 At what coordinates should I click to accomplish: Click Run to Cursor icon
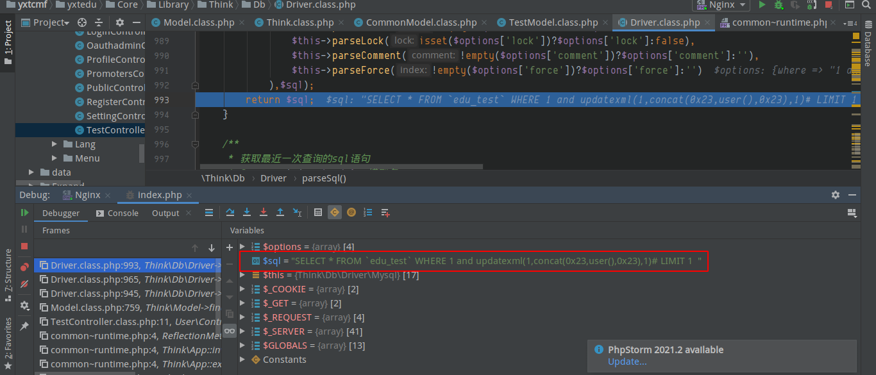(x=297, y=212)
